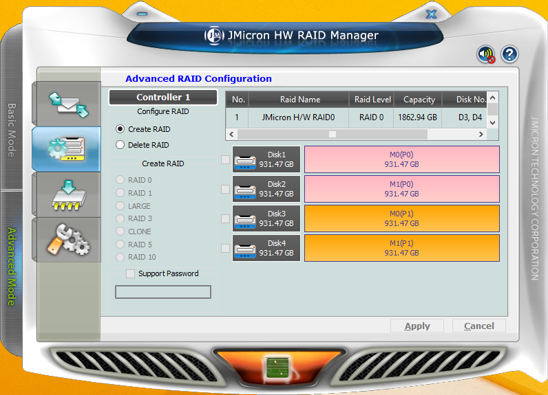Click the Disk4 drive icon

[245, 251]
